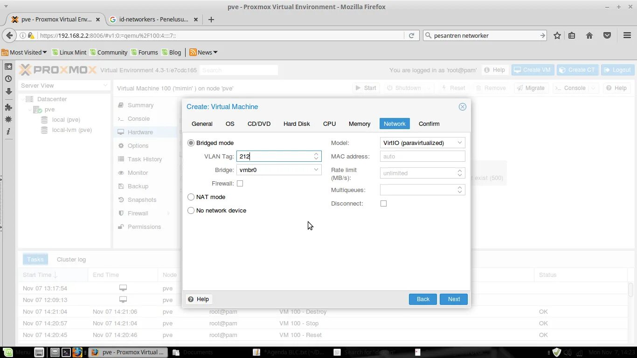Open the Linux Mint bookmark
Viewport: 637px width, 358px height.
click(x=69, y=52)
